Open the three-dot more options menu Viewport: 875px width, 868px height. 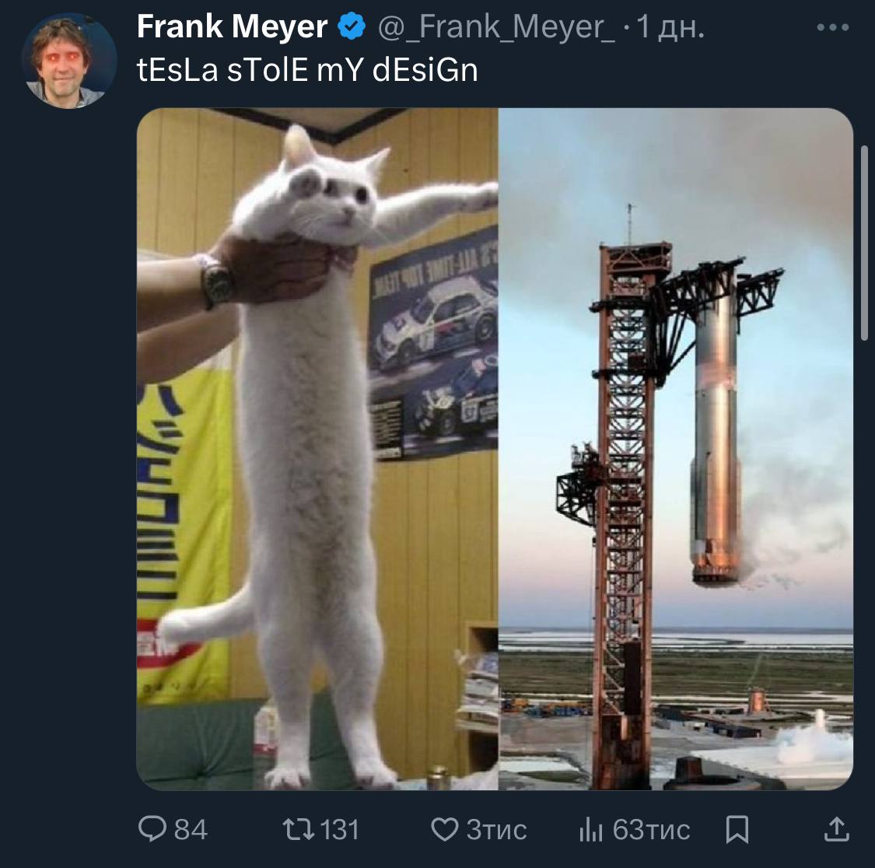click(x=834, y=27)
